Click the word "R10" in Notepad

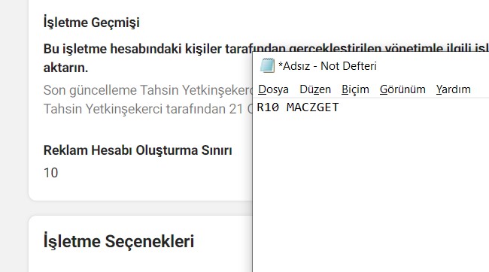click(x=268, y=107)
